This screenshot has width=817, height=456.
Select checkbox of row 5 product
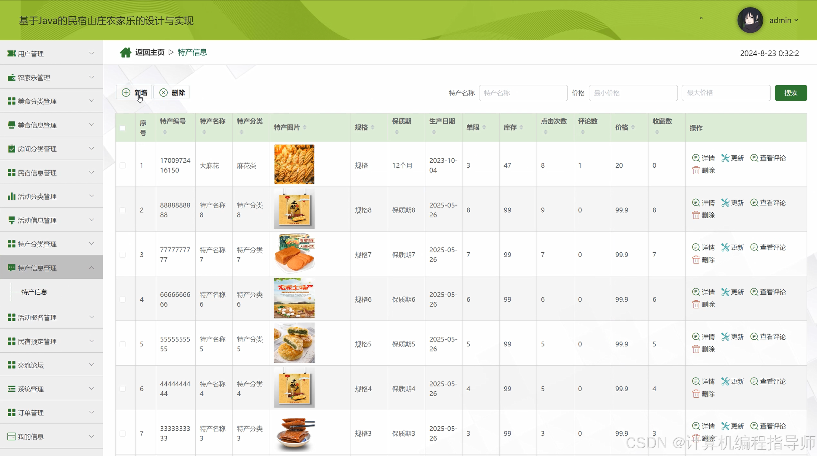coord(123,344)
